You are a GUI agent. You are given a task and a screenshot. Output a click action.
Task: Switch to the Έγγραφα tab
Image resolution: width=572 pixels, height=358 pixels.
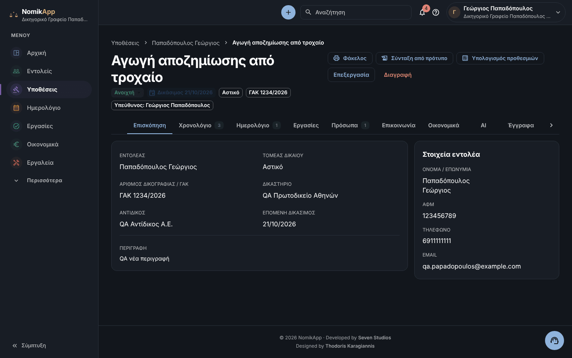coord(521,125)
